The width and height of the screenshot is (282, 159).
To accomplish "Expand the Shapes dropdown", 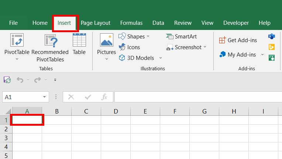I will (148, 36).
